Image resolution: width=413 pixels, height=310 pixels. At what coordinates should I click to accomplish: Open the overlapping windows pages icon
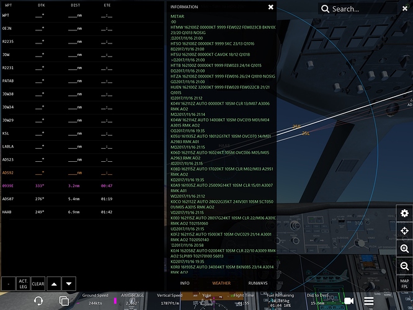pyautogui.click(x=64, y=301)
